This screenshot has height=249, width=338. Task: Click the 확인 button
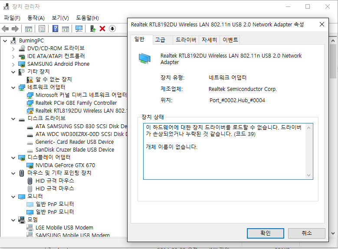[266, 233]
